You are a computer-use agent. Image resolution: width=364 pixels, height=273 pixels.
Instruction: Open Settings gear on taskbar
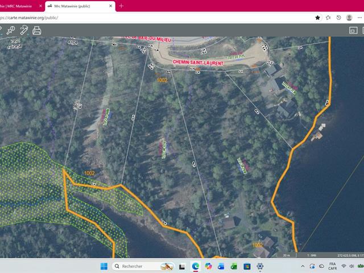click(x=260, y=266)
